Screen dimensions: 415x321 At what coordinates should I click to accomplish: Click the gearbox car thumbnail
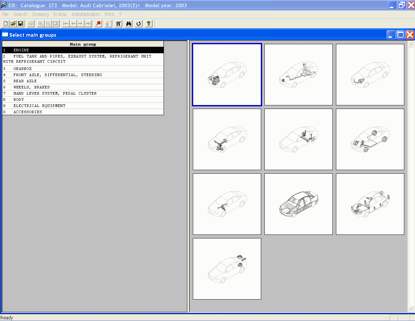[370, 75]
